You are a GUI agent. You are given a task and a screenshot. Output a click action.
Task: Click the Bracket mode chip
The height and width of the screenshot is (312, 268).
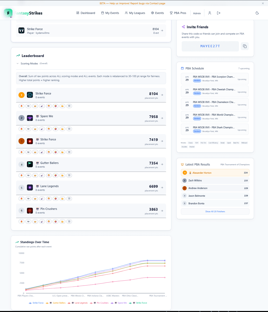click(x=192, y=147)
